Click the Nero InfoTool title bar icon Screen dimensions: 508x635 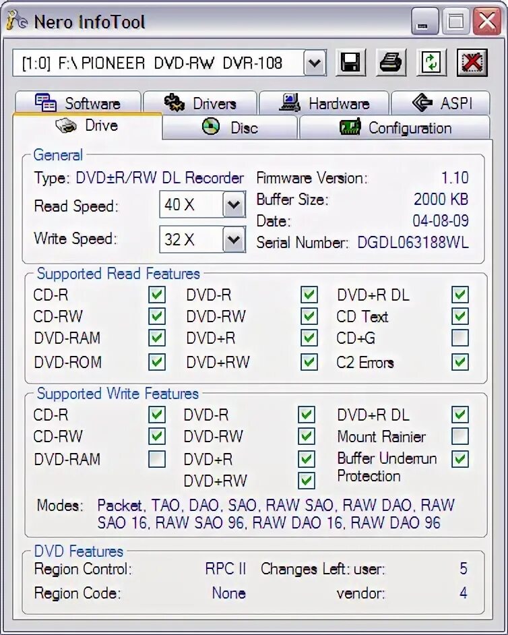coord(17,21)
